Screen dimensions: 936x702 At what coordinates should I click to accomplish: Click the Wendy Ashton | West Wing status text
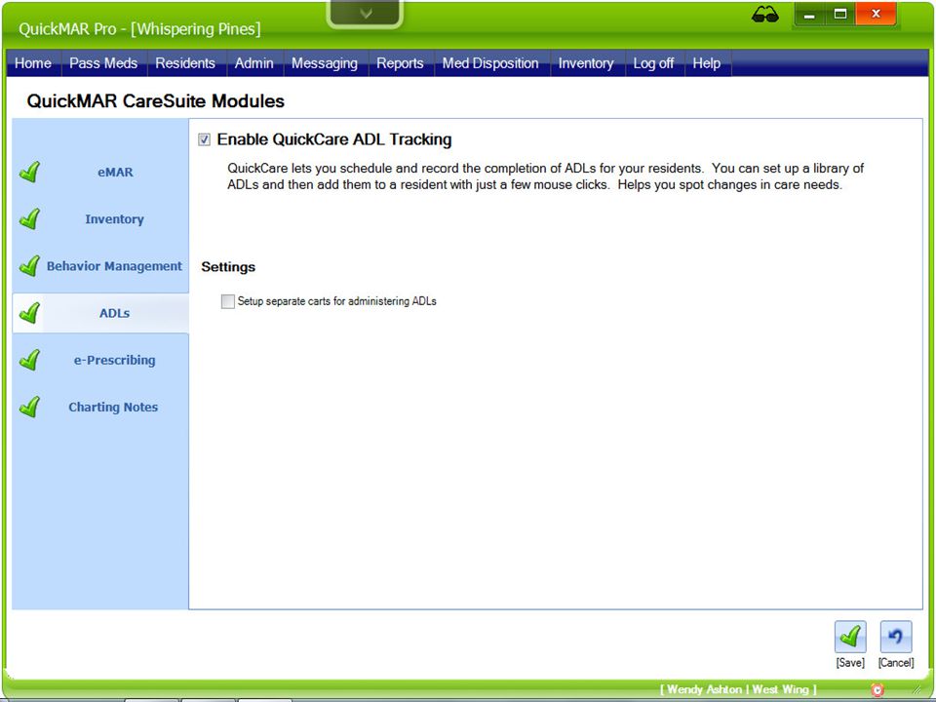738,689
